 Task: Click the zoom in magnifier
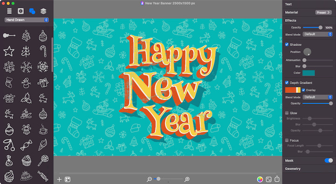point(187,179)
